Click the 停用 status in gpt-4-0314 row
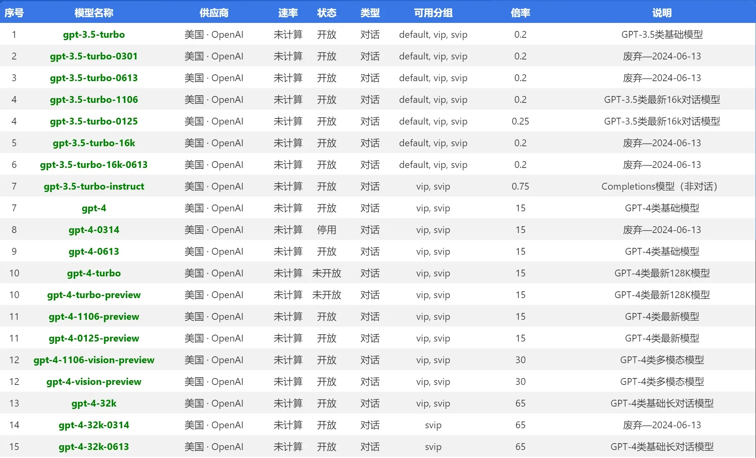Image resolution: width=756 pixels, height=458 pixels. tap(327, 230)
